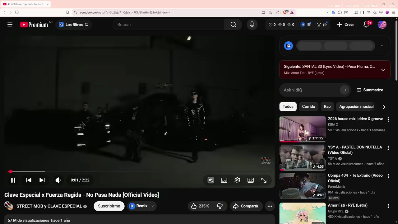Toggle subtitles in the player
Viewport: 398px width, 224px height.
click(x=224, y=180)
